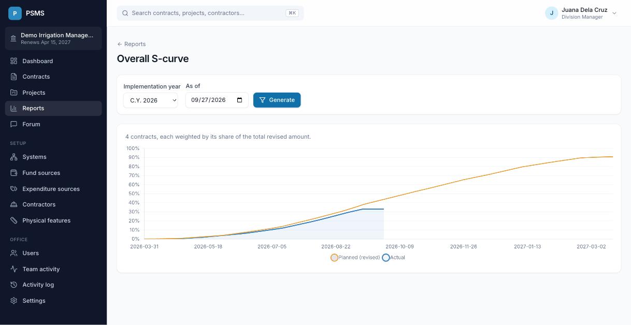Click the Reports bar chart icon

pos(14,108)
